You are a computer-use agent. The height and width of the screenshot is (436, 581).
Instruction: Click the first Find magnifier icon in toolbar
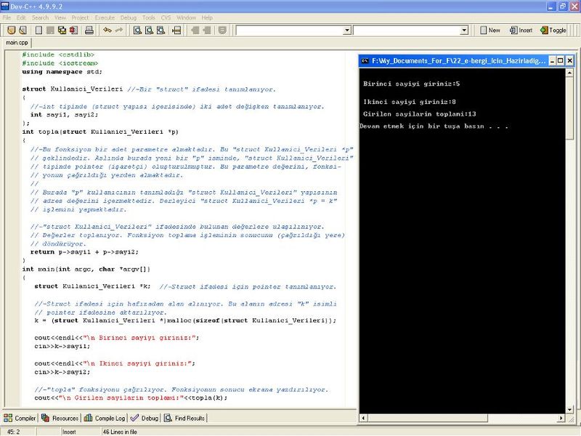click(x=138, y=31)
